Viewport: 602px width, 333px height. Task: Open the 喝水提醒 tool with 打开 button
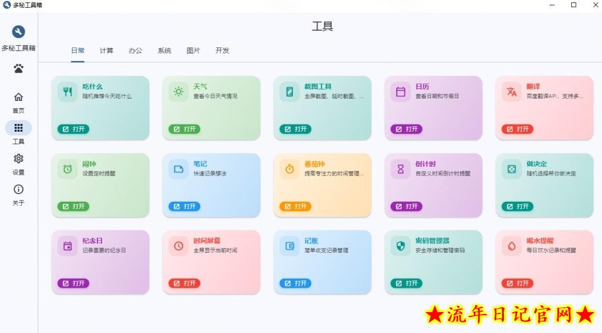tap(517, 284)
